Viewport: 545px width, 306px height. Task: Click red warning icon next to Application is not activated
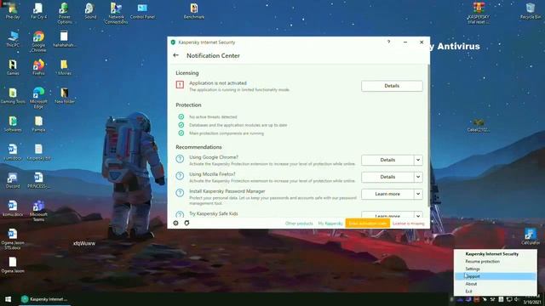tap(180, 85)
